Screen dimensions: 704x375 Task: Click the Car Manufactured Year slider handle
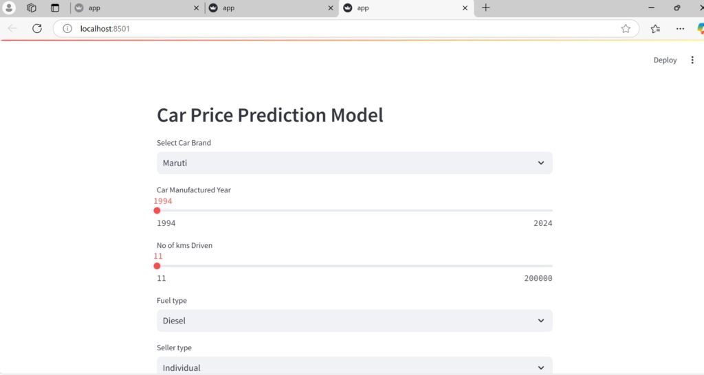pyautogui.click(x=157, y=211)
